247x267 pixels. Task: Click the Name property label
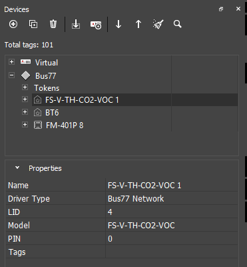[x=18, y=186]
